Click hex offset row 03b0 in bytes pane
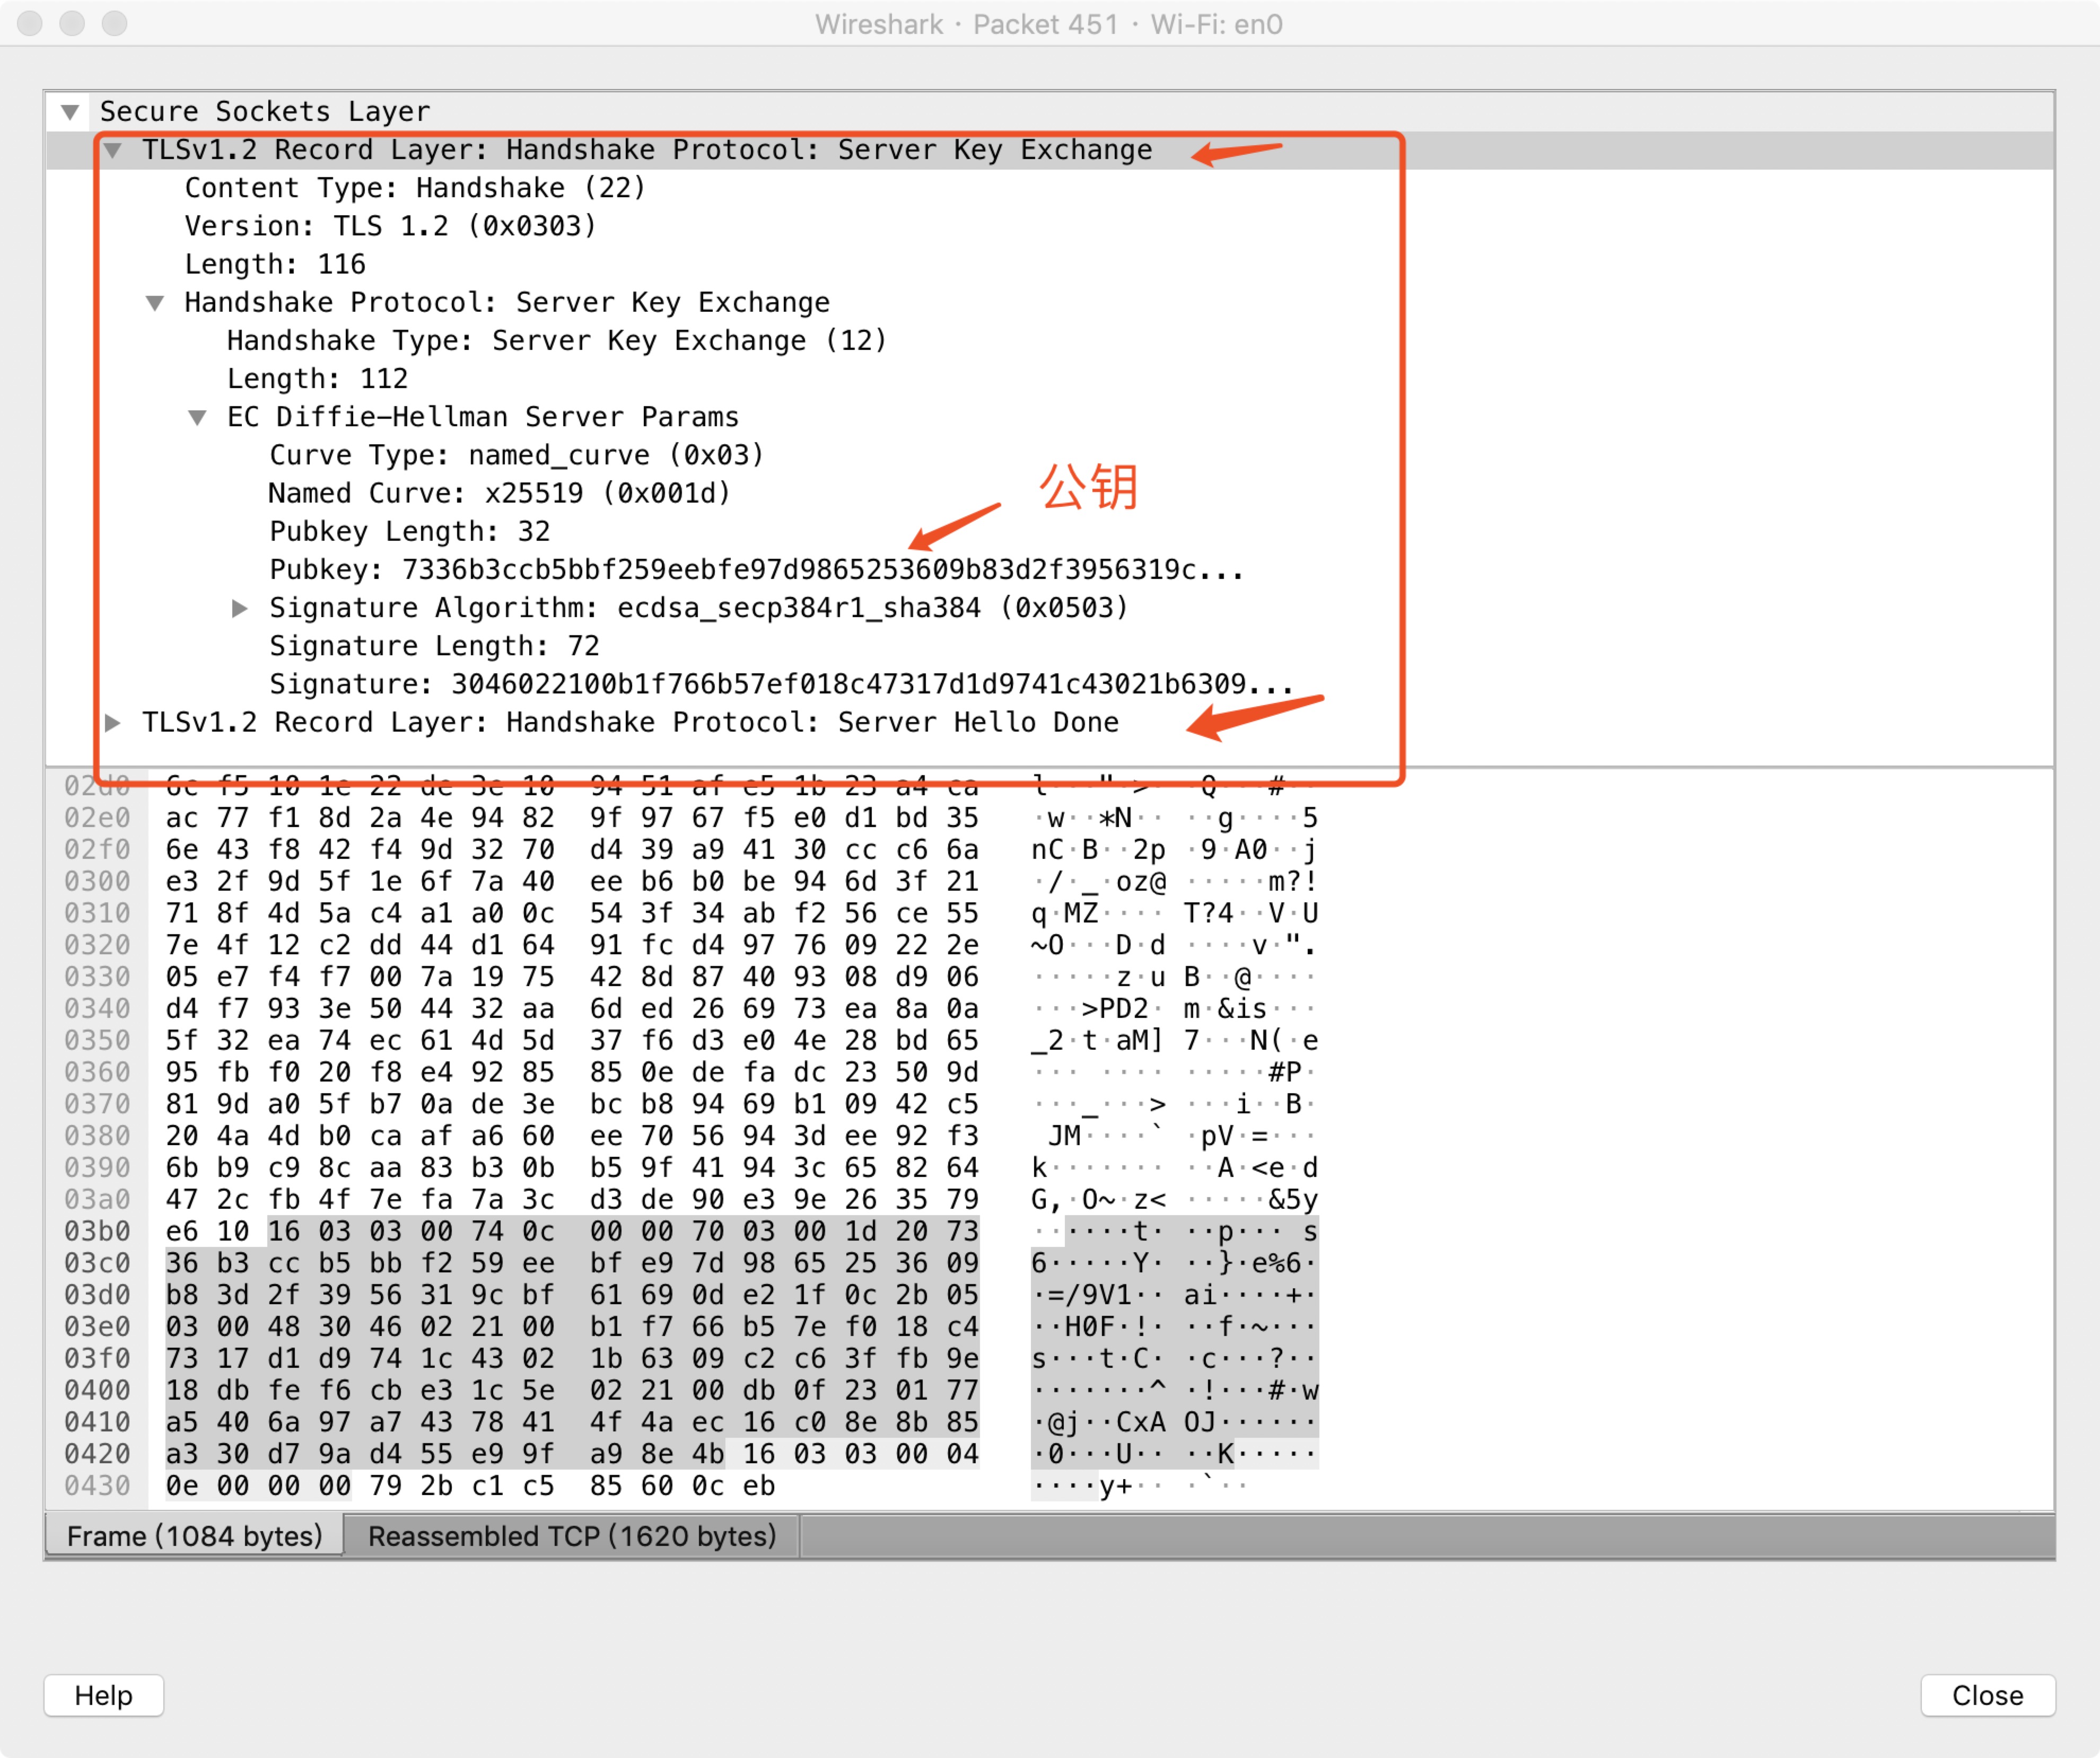This screenshot has height=1758, width=2100. point(97,1231)
